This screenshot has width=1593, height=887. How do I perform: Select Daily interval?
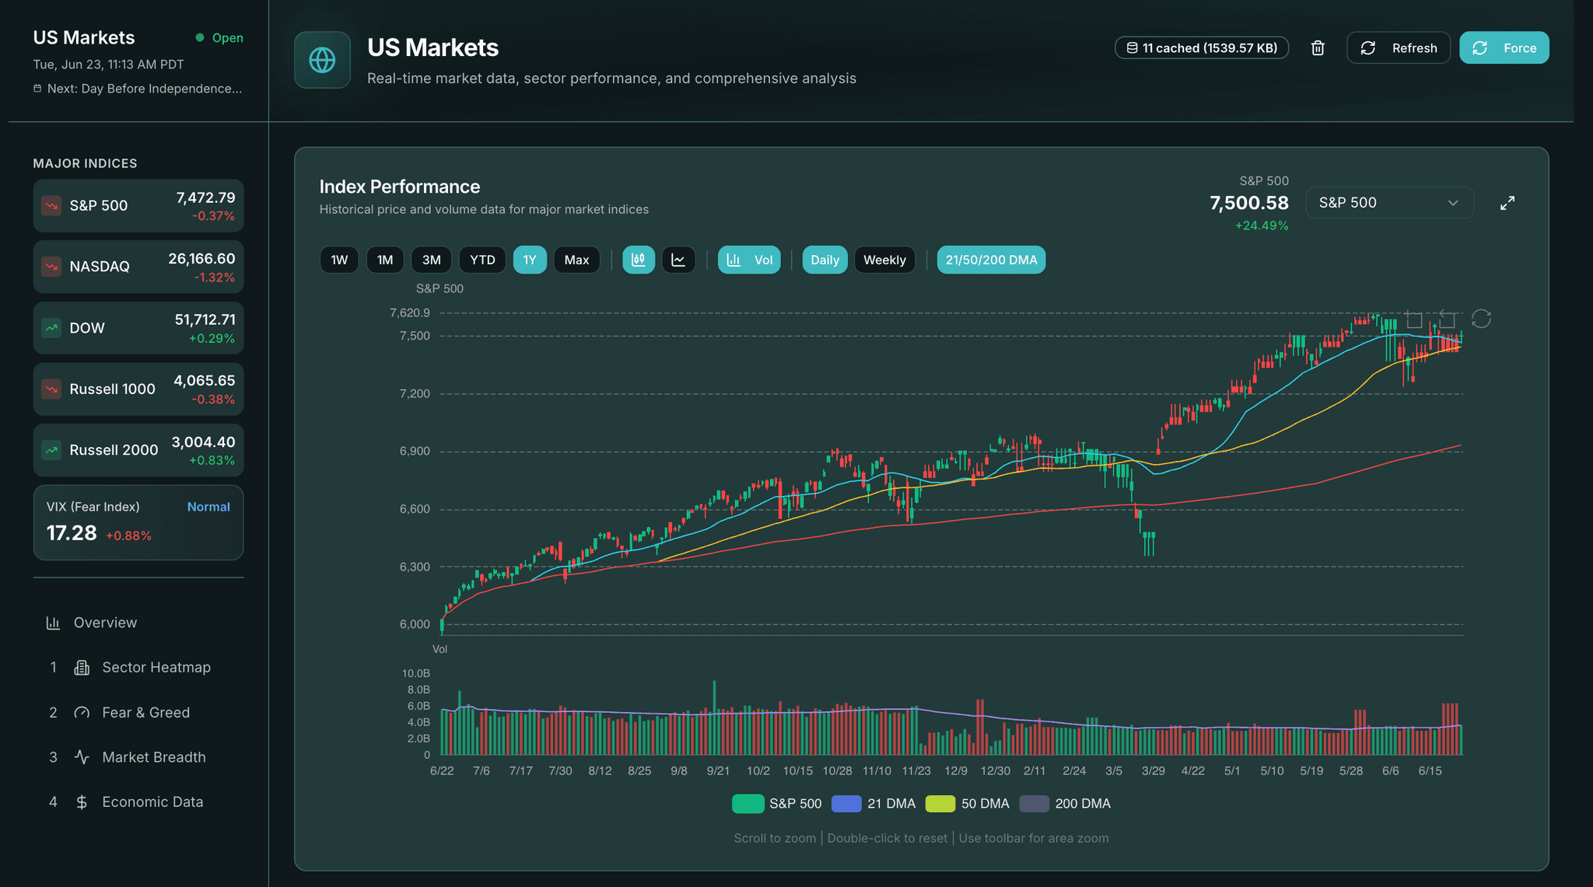(825, 260)
